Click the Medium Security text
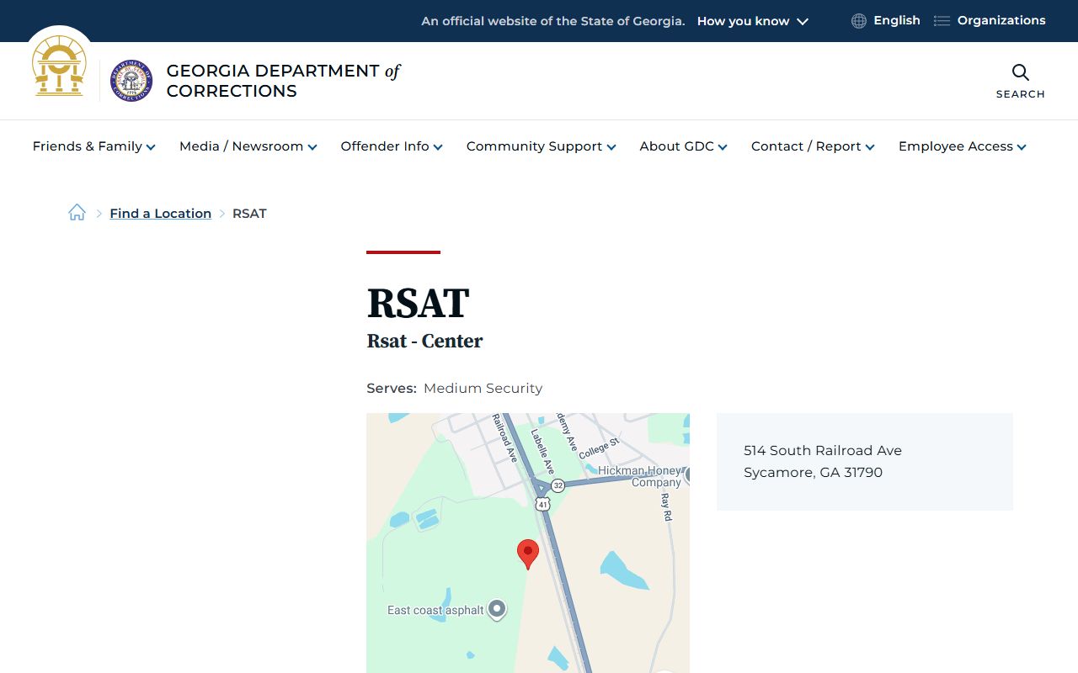This screenshot has width=1078, height=673. 483,388
